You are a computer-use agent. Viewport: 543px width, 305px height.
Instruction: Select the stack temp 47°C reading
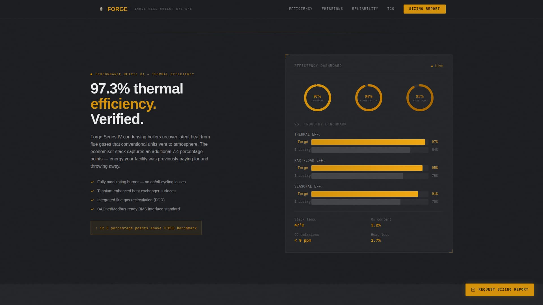click(x=299, y=225)
